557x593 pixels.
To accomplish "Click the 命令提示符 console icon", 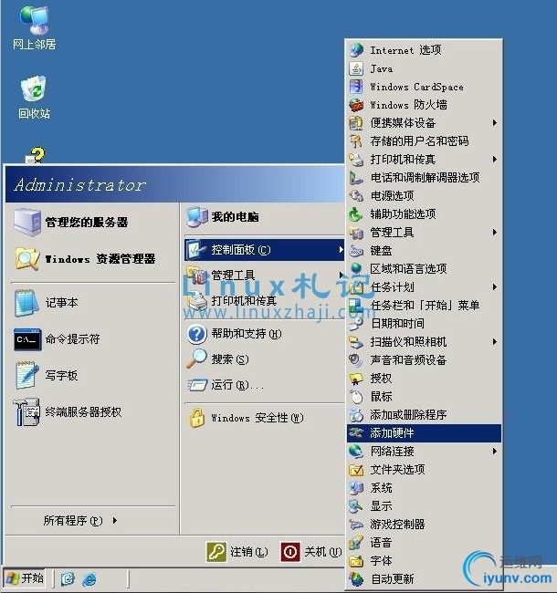I will click(x=26, y=339).
